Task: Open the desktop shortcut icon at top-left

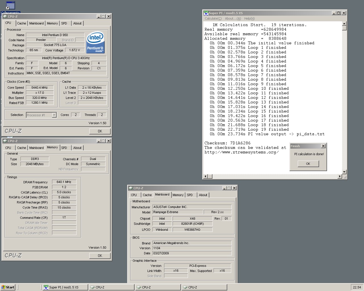Action: 10,5
